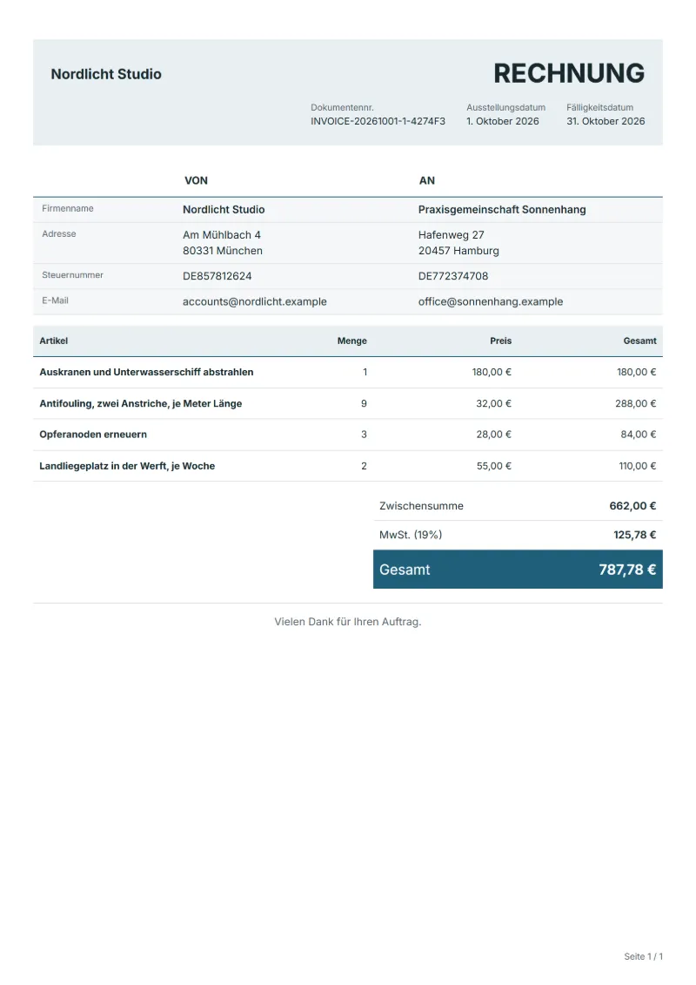Click the due date 31. Oktober 2026
The height and width of the screenshot is (985, 696).
point(606,121)
